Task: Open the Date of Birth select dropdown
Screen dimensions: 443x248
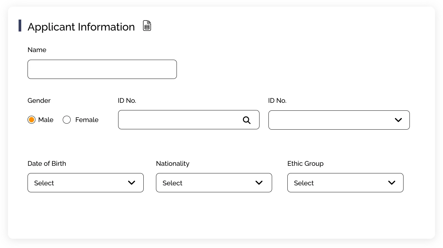Action: [x=86, y=183]
